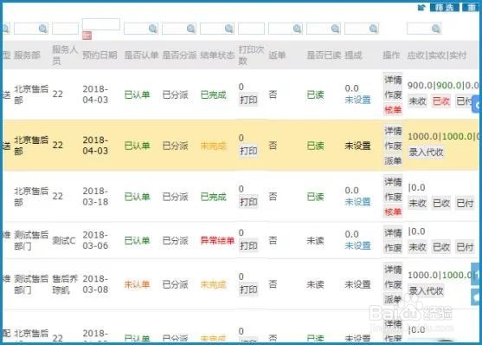Click 已付 in the 2018-03-18 row
The image size is (482, 345).
[x=465, y=203]
